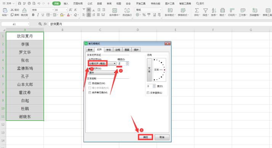Click the underline icon
Image resolution: width=272 pixels, height=148 pixels.
pyautogui.click(x=43, y=15)
